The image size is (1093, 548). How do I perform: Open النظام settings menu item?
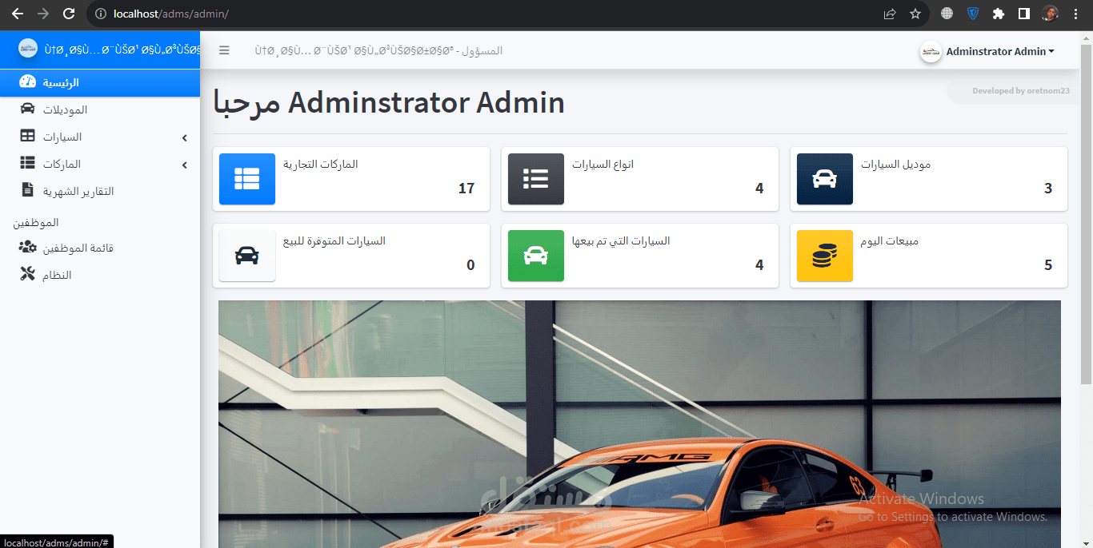[x=100, y=275]
